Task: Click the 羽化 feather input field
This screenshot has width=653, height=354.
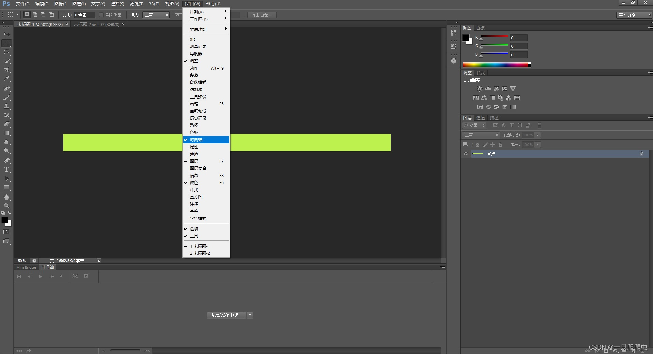Action: click(x=85, y=15)
